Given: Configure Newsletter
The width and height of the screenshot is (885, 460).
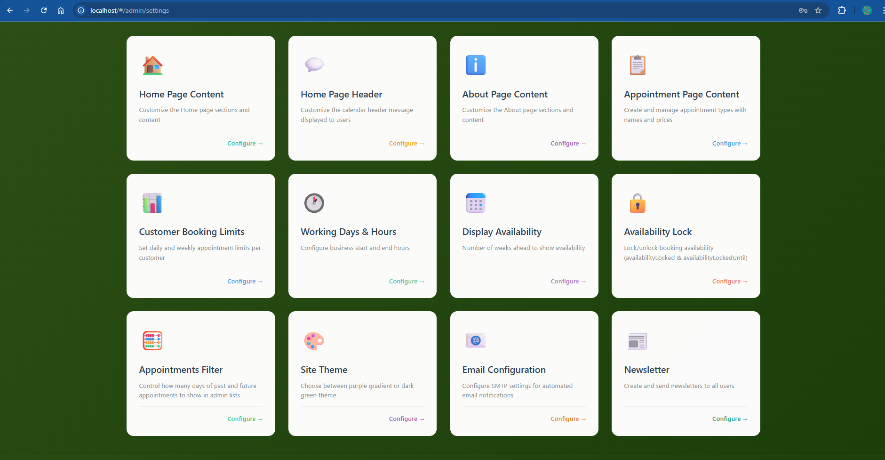Looking at the screenshot, I should click(730, 419).
